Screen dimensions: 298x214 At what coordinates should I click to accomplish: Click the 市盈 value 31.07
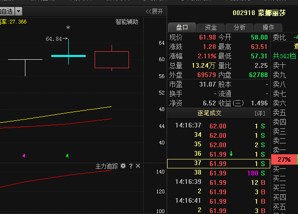tap(208, 84)
